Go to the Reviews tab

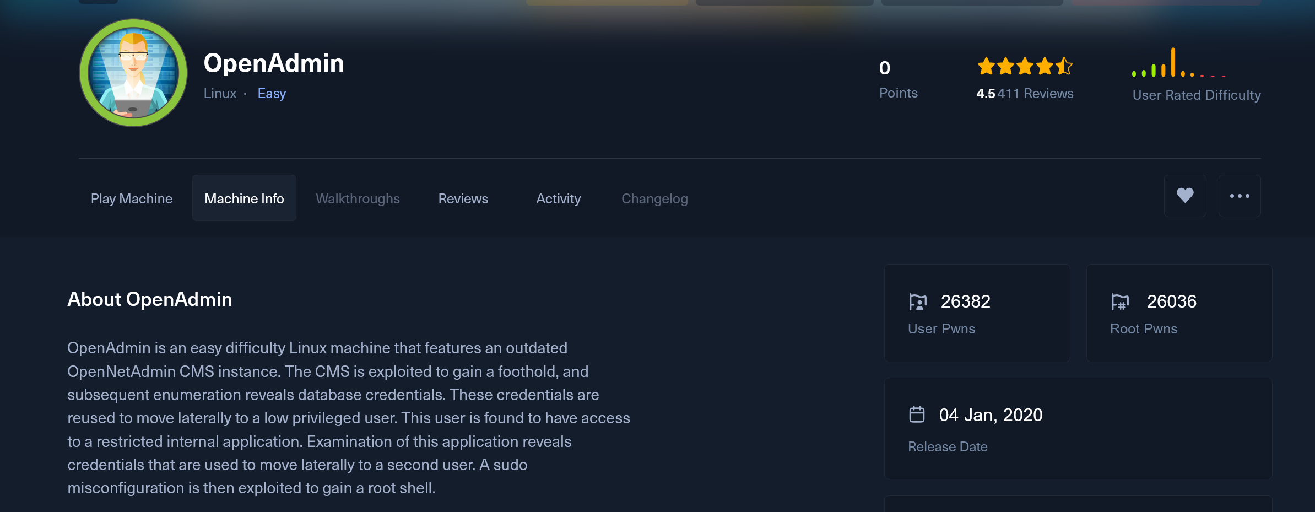(x=463, y=198)
